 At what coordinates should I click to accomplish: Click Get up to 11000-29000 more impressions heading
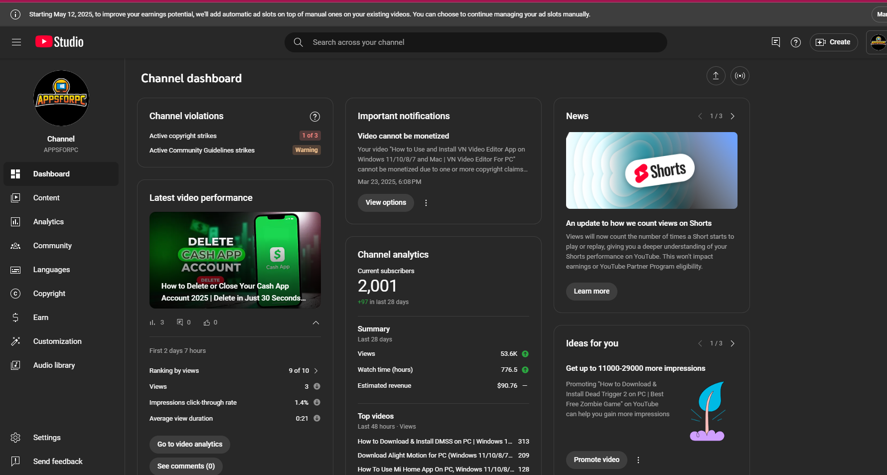pos(635,368)
